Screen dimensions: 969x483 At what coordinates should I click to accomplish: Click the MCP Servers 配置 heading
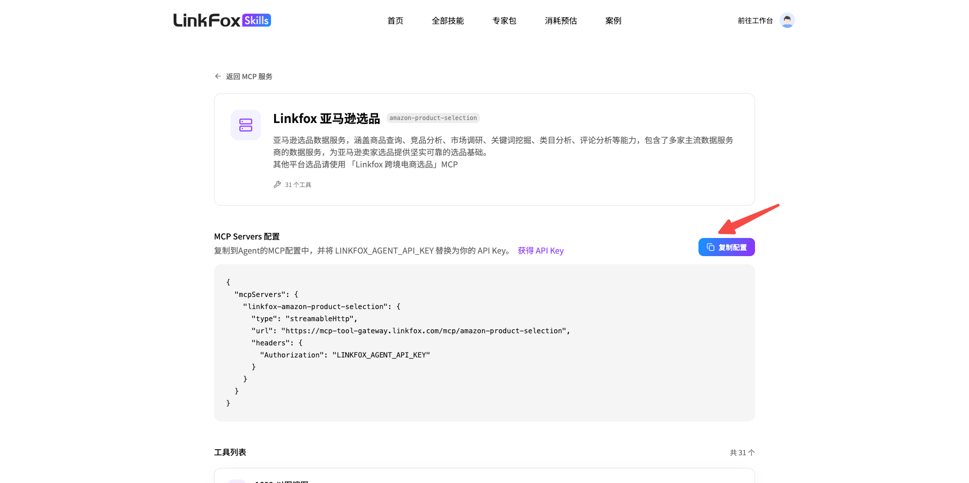[x=247, y=236]
